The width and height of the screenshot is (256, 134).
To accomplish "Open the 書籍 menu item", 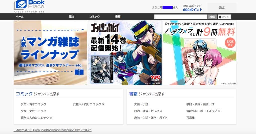I will pyautogui.click(x=118, y=17).
